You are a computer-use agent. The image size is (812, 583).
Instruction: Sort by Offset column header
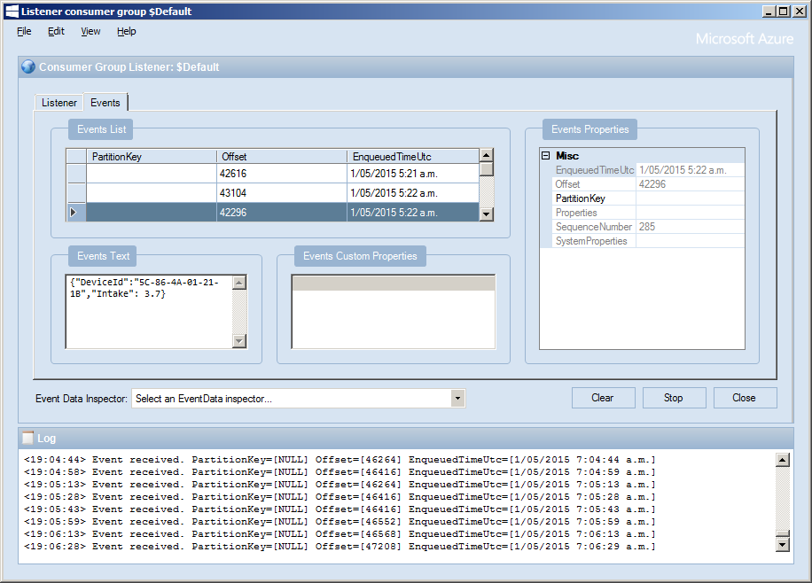(281, 157)
